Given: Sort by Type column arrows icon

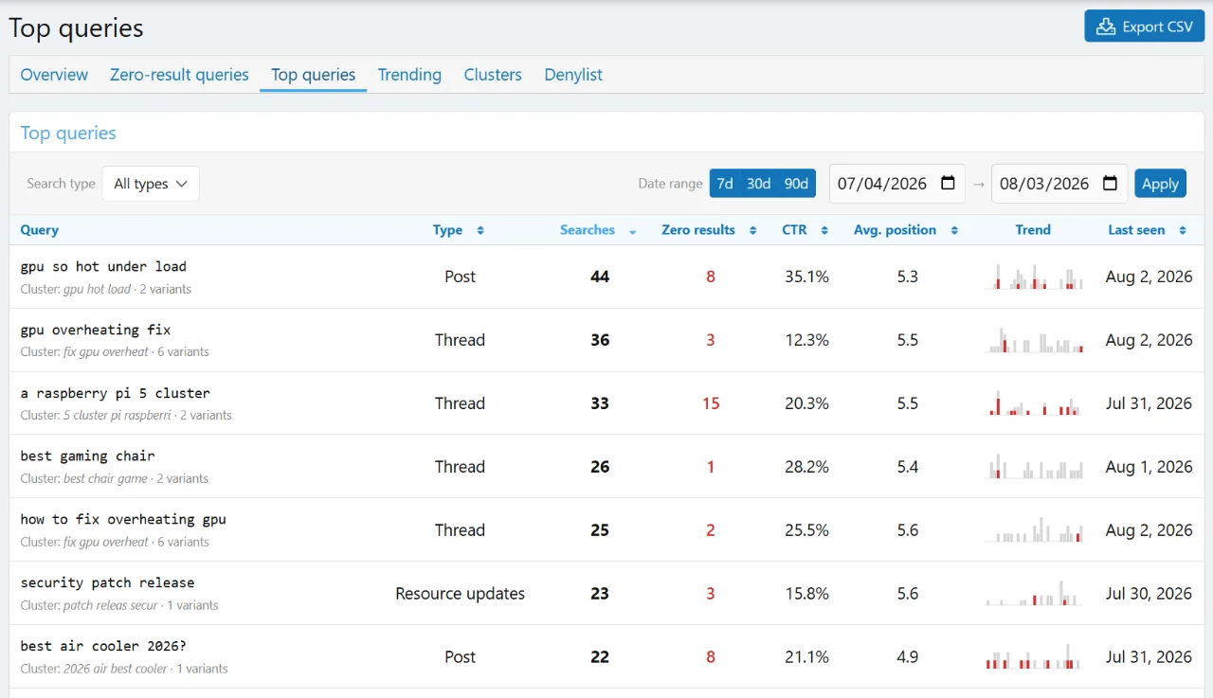Looking at the screenshot, I should [x=480, y=230].
